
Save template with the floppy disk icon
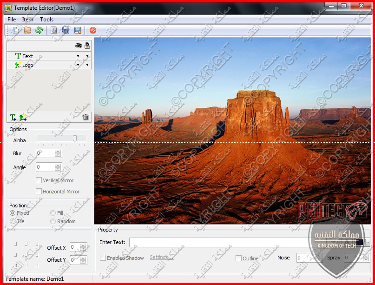coord(66,30)
